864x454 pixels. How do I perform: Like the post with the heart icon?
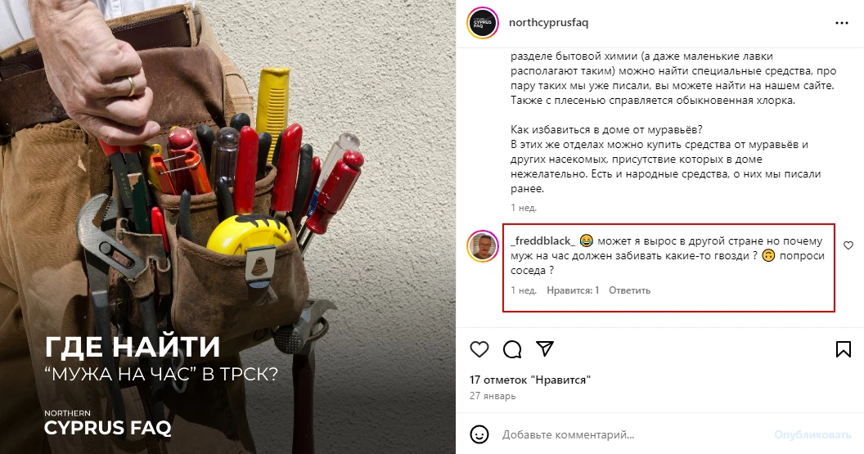pos(479,349)
